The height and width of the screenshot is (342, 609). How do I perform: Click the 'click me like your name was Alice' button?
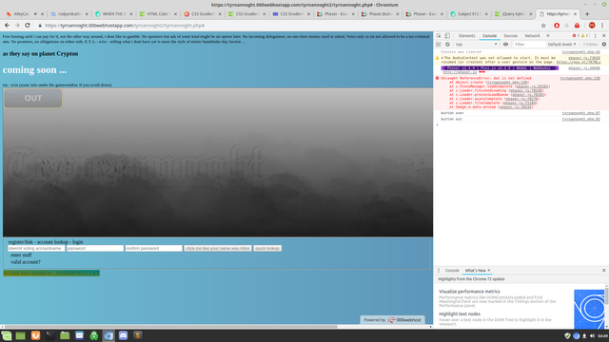pos(218,248)
